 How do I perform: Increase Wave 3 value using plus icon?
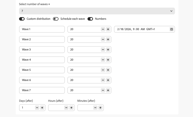coord(108,49)
